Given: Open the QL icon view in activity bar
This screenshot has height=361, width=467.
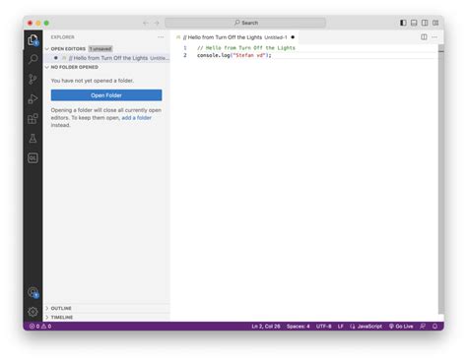Looking at the screenshot, I should [x=33, y=158].
